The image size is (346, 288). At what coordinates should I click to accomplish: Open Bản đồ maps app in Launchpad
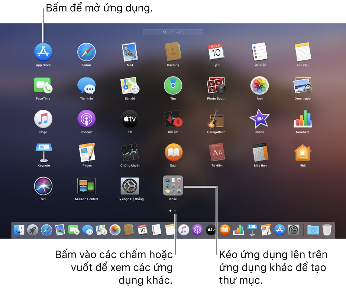point(130,85)
